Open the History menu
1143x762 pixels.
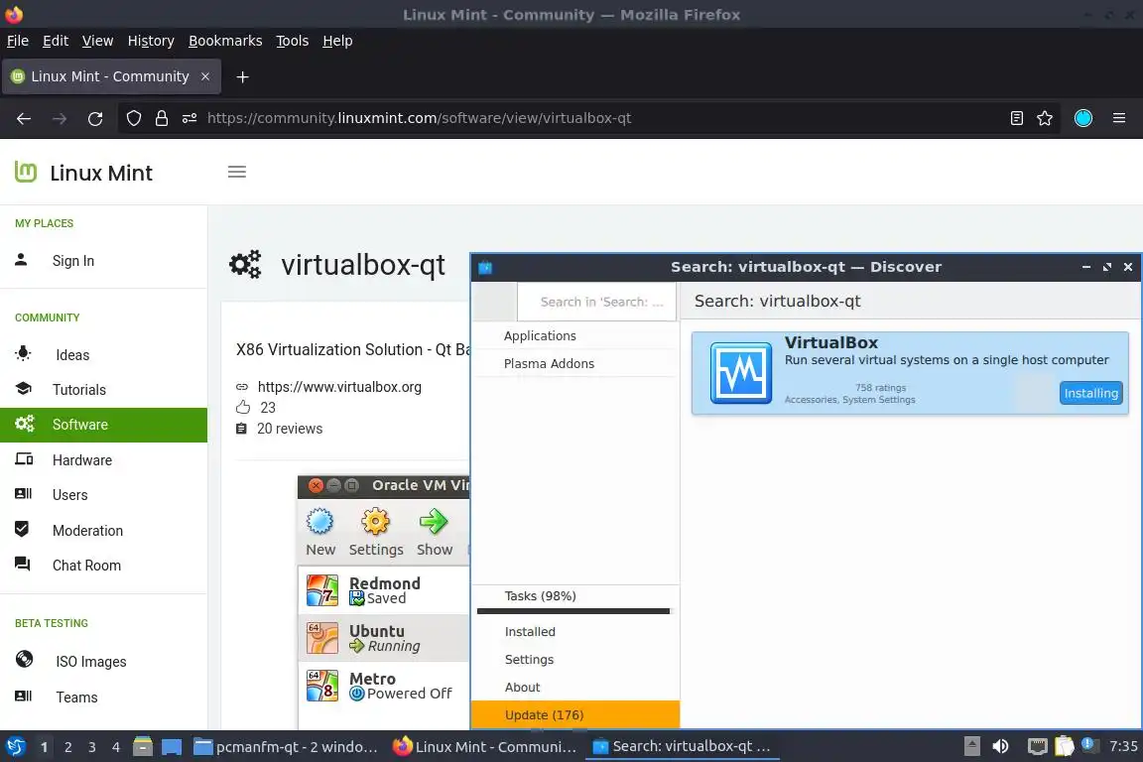[x=151, y=41]
